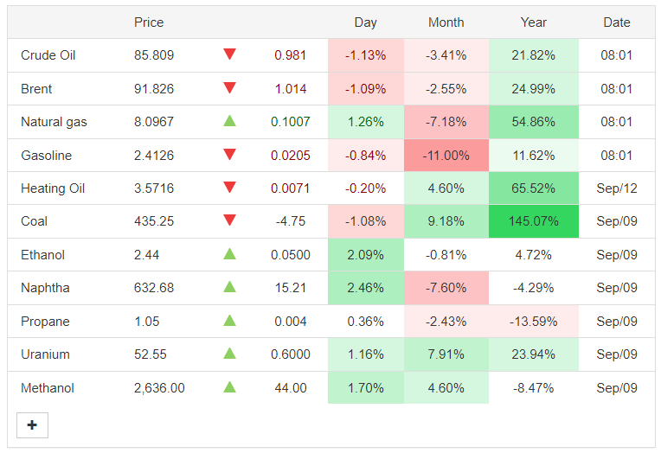This screenshot has width=661, height=453.
Task: Click red down arrow in Gasoline row
Action: [230, 155]
